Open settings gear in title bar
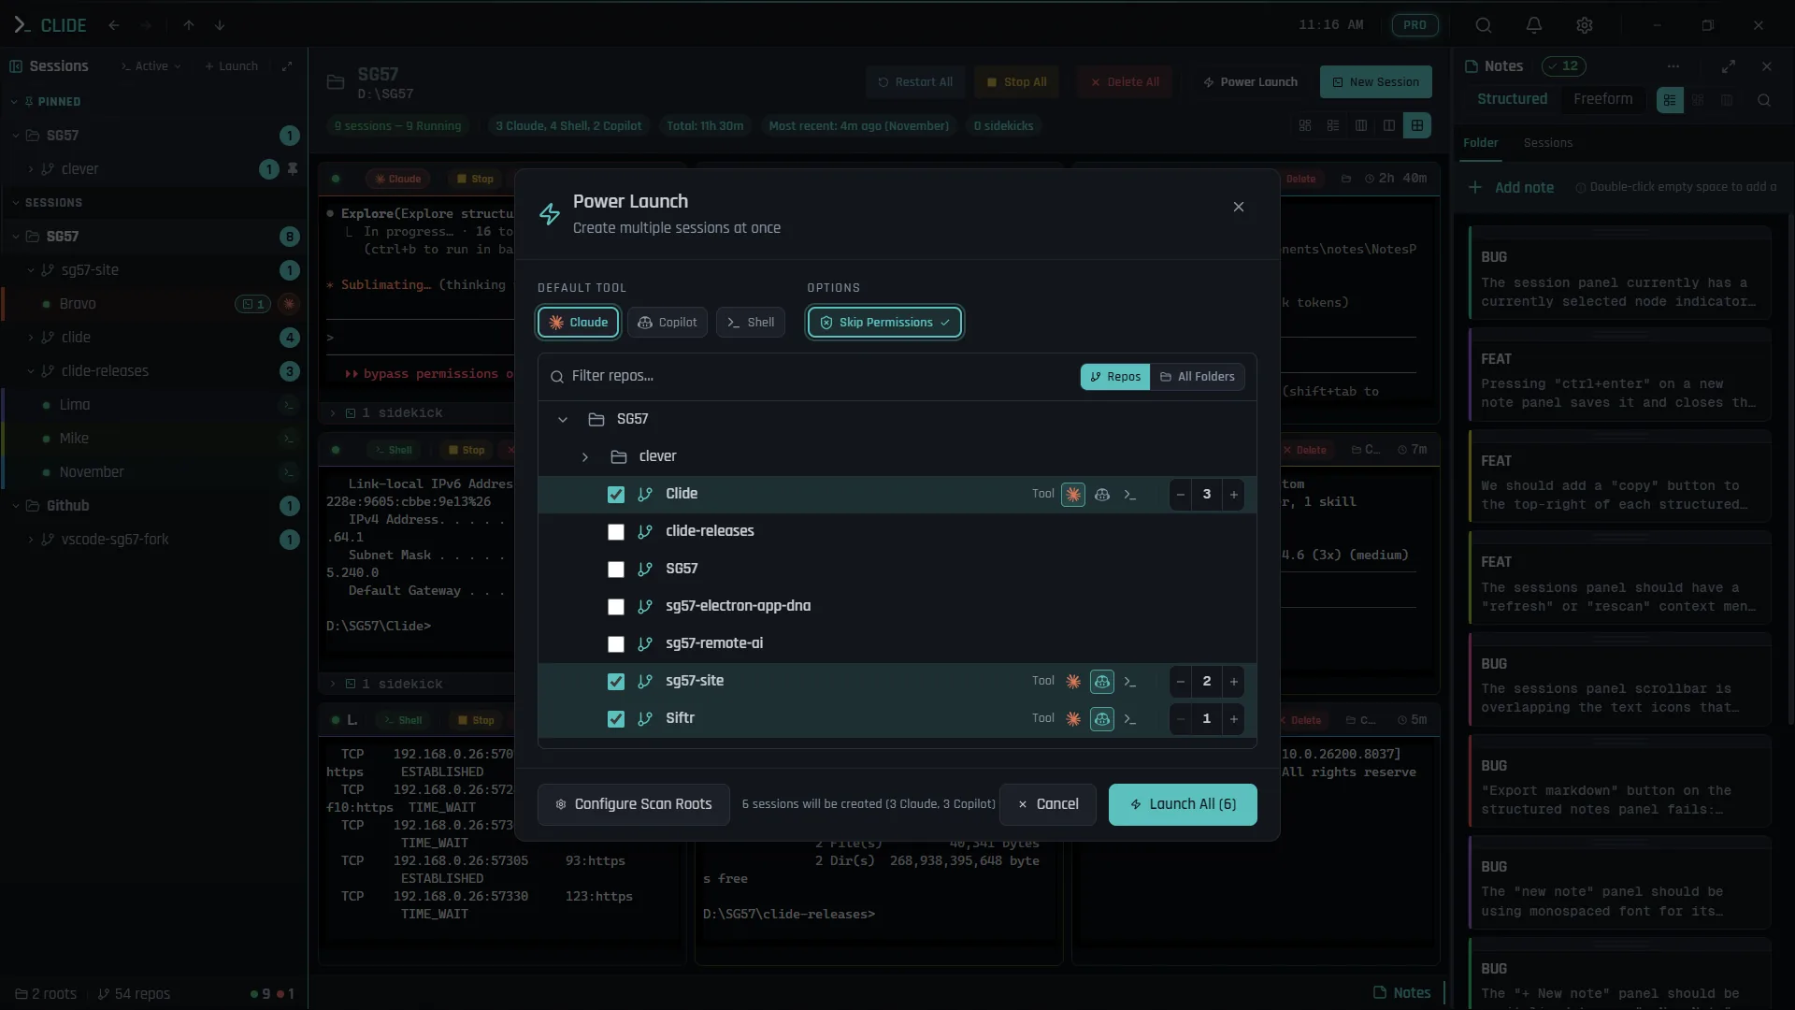 (x=1585, y=25)
